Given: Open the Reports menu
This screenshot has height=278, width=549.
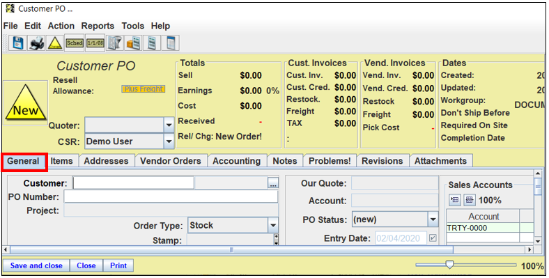Looking at the screenshot, I should (x=98, y=26).
